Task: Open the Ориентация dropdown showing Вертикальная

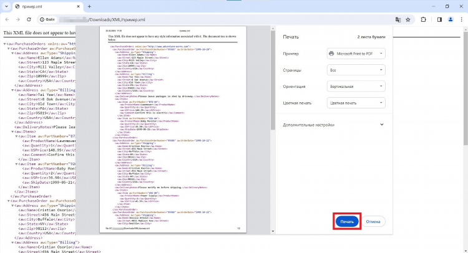Action: point(356,87)
